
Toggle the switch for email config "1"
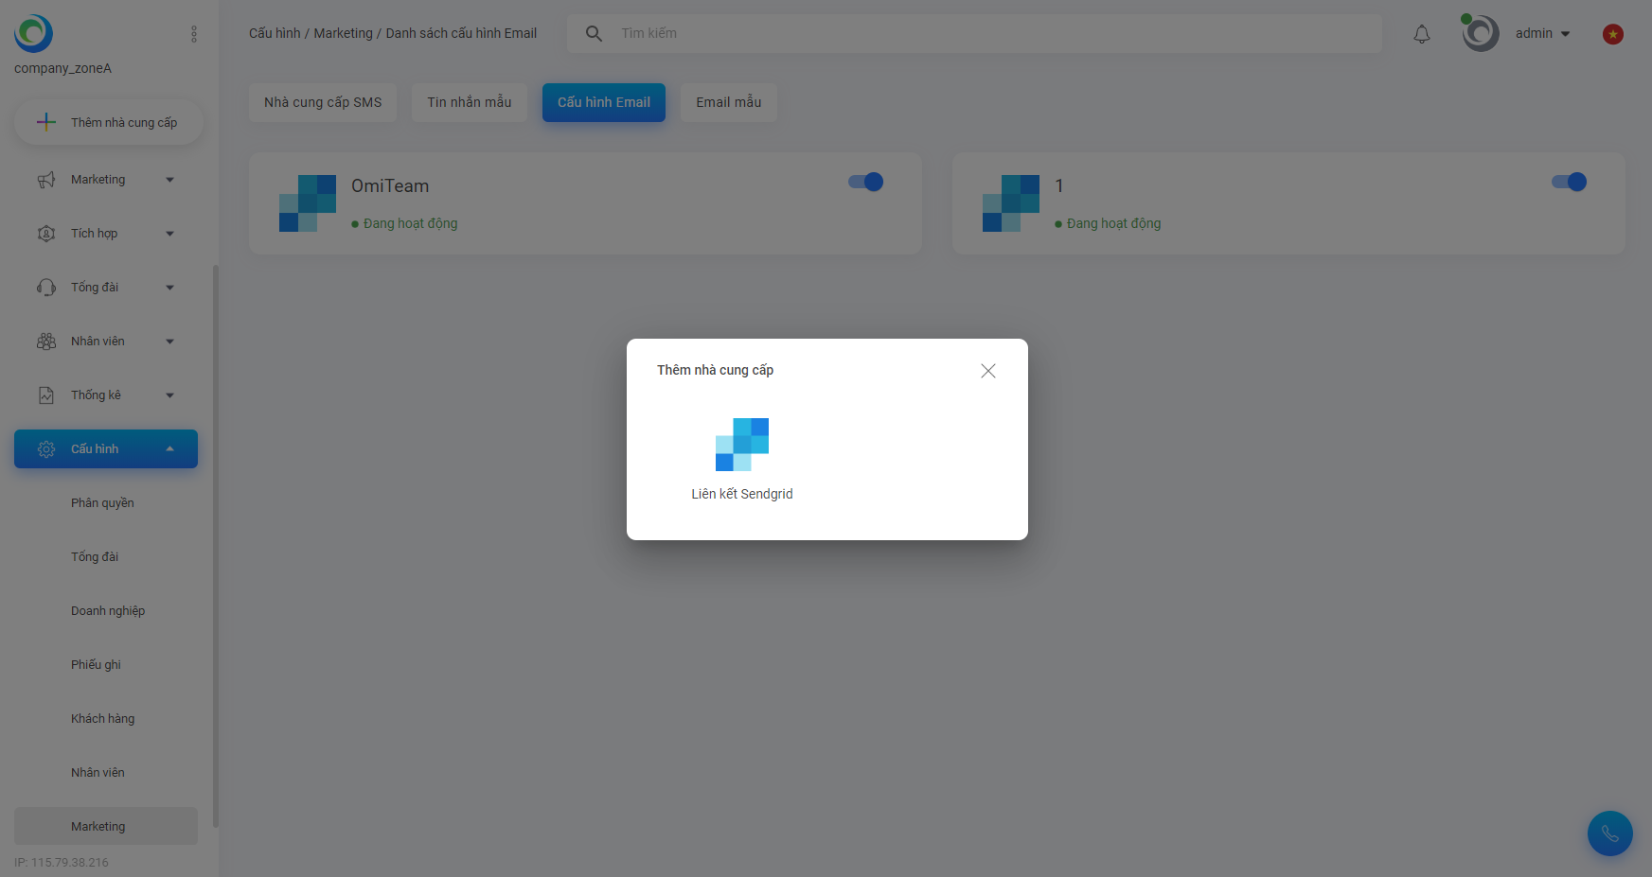1570,182
